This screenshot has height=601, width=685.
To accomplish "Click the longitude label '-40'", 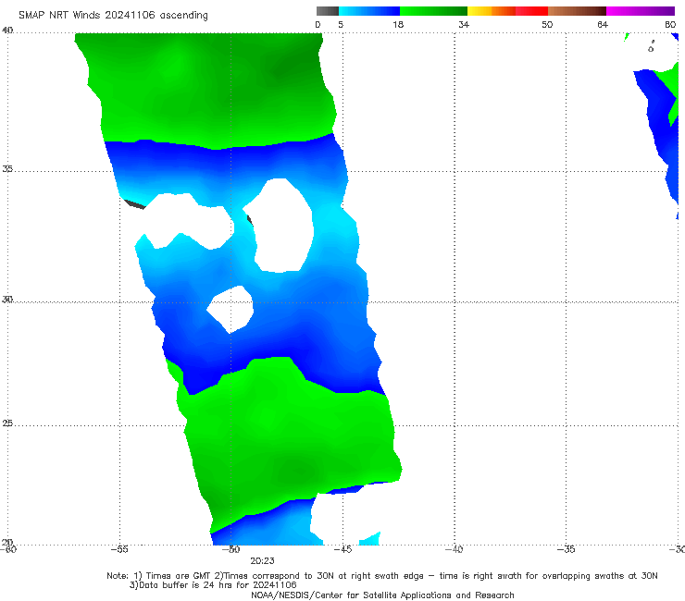I will 454,549.
